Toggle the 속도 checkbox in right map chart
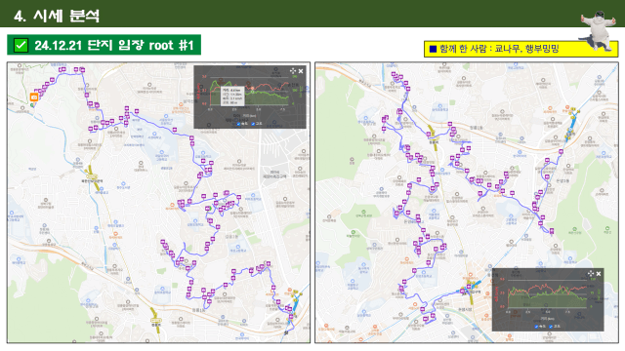 [536, 327]
